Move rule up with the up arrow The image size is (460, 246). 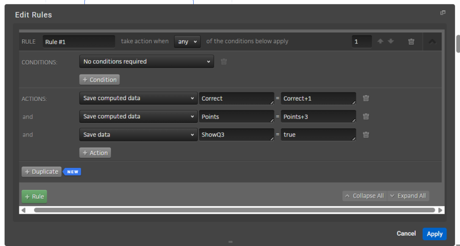tap(380, 41)
